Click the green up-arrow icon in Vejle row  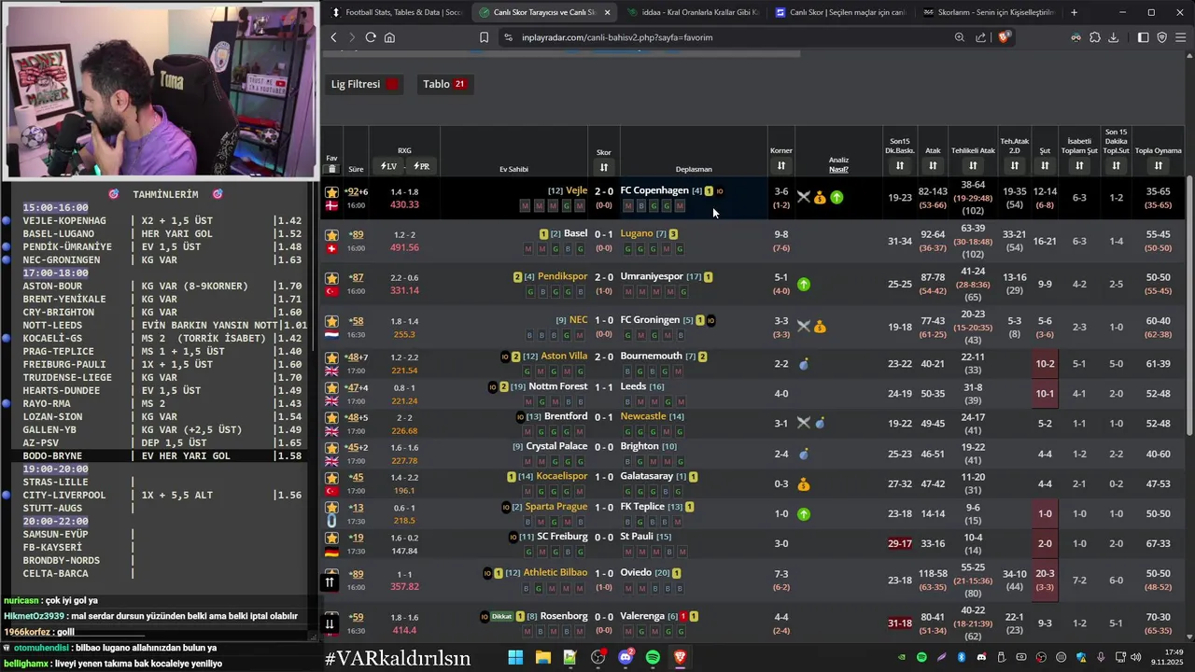[x=836, y=198]
